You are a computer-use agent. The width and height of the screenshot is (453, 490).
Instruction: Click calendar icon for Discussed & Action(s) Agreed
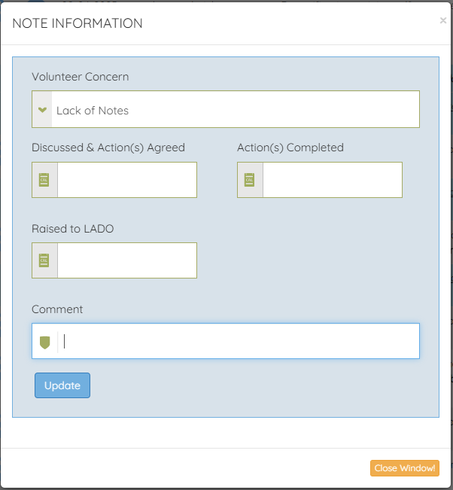pyautogui.click(x=44, y=180)
